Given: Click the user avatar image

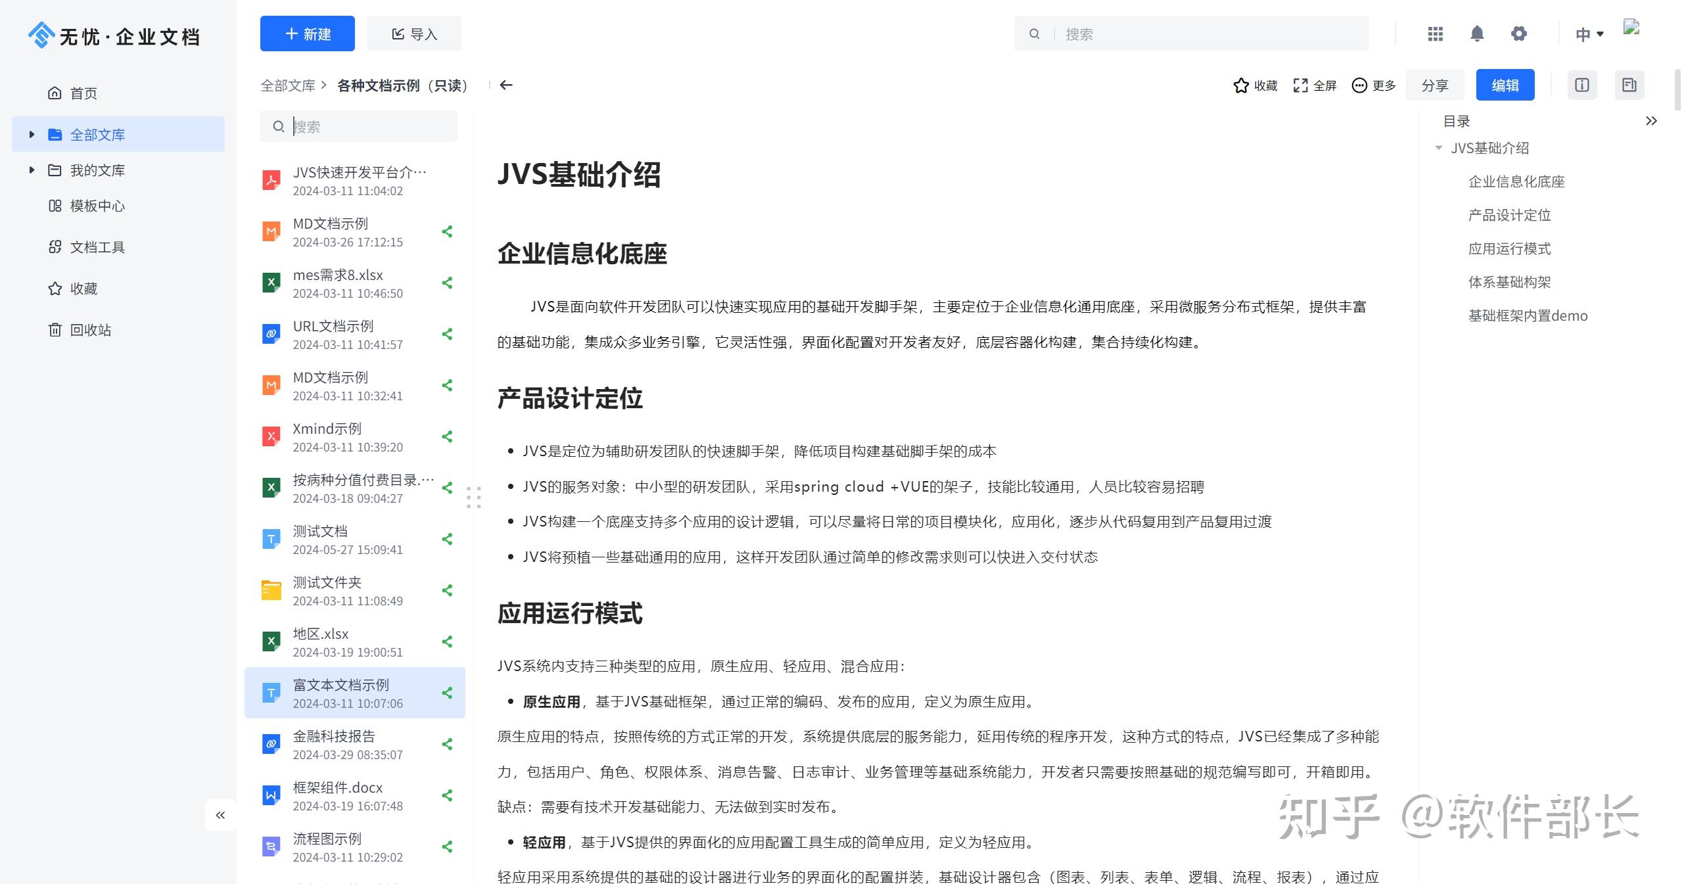Looking at the screenshot, I should point(1632,27).
